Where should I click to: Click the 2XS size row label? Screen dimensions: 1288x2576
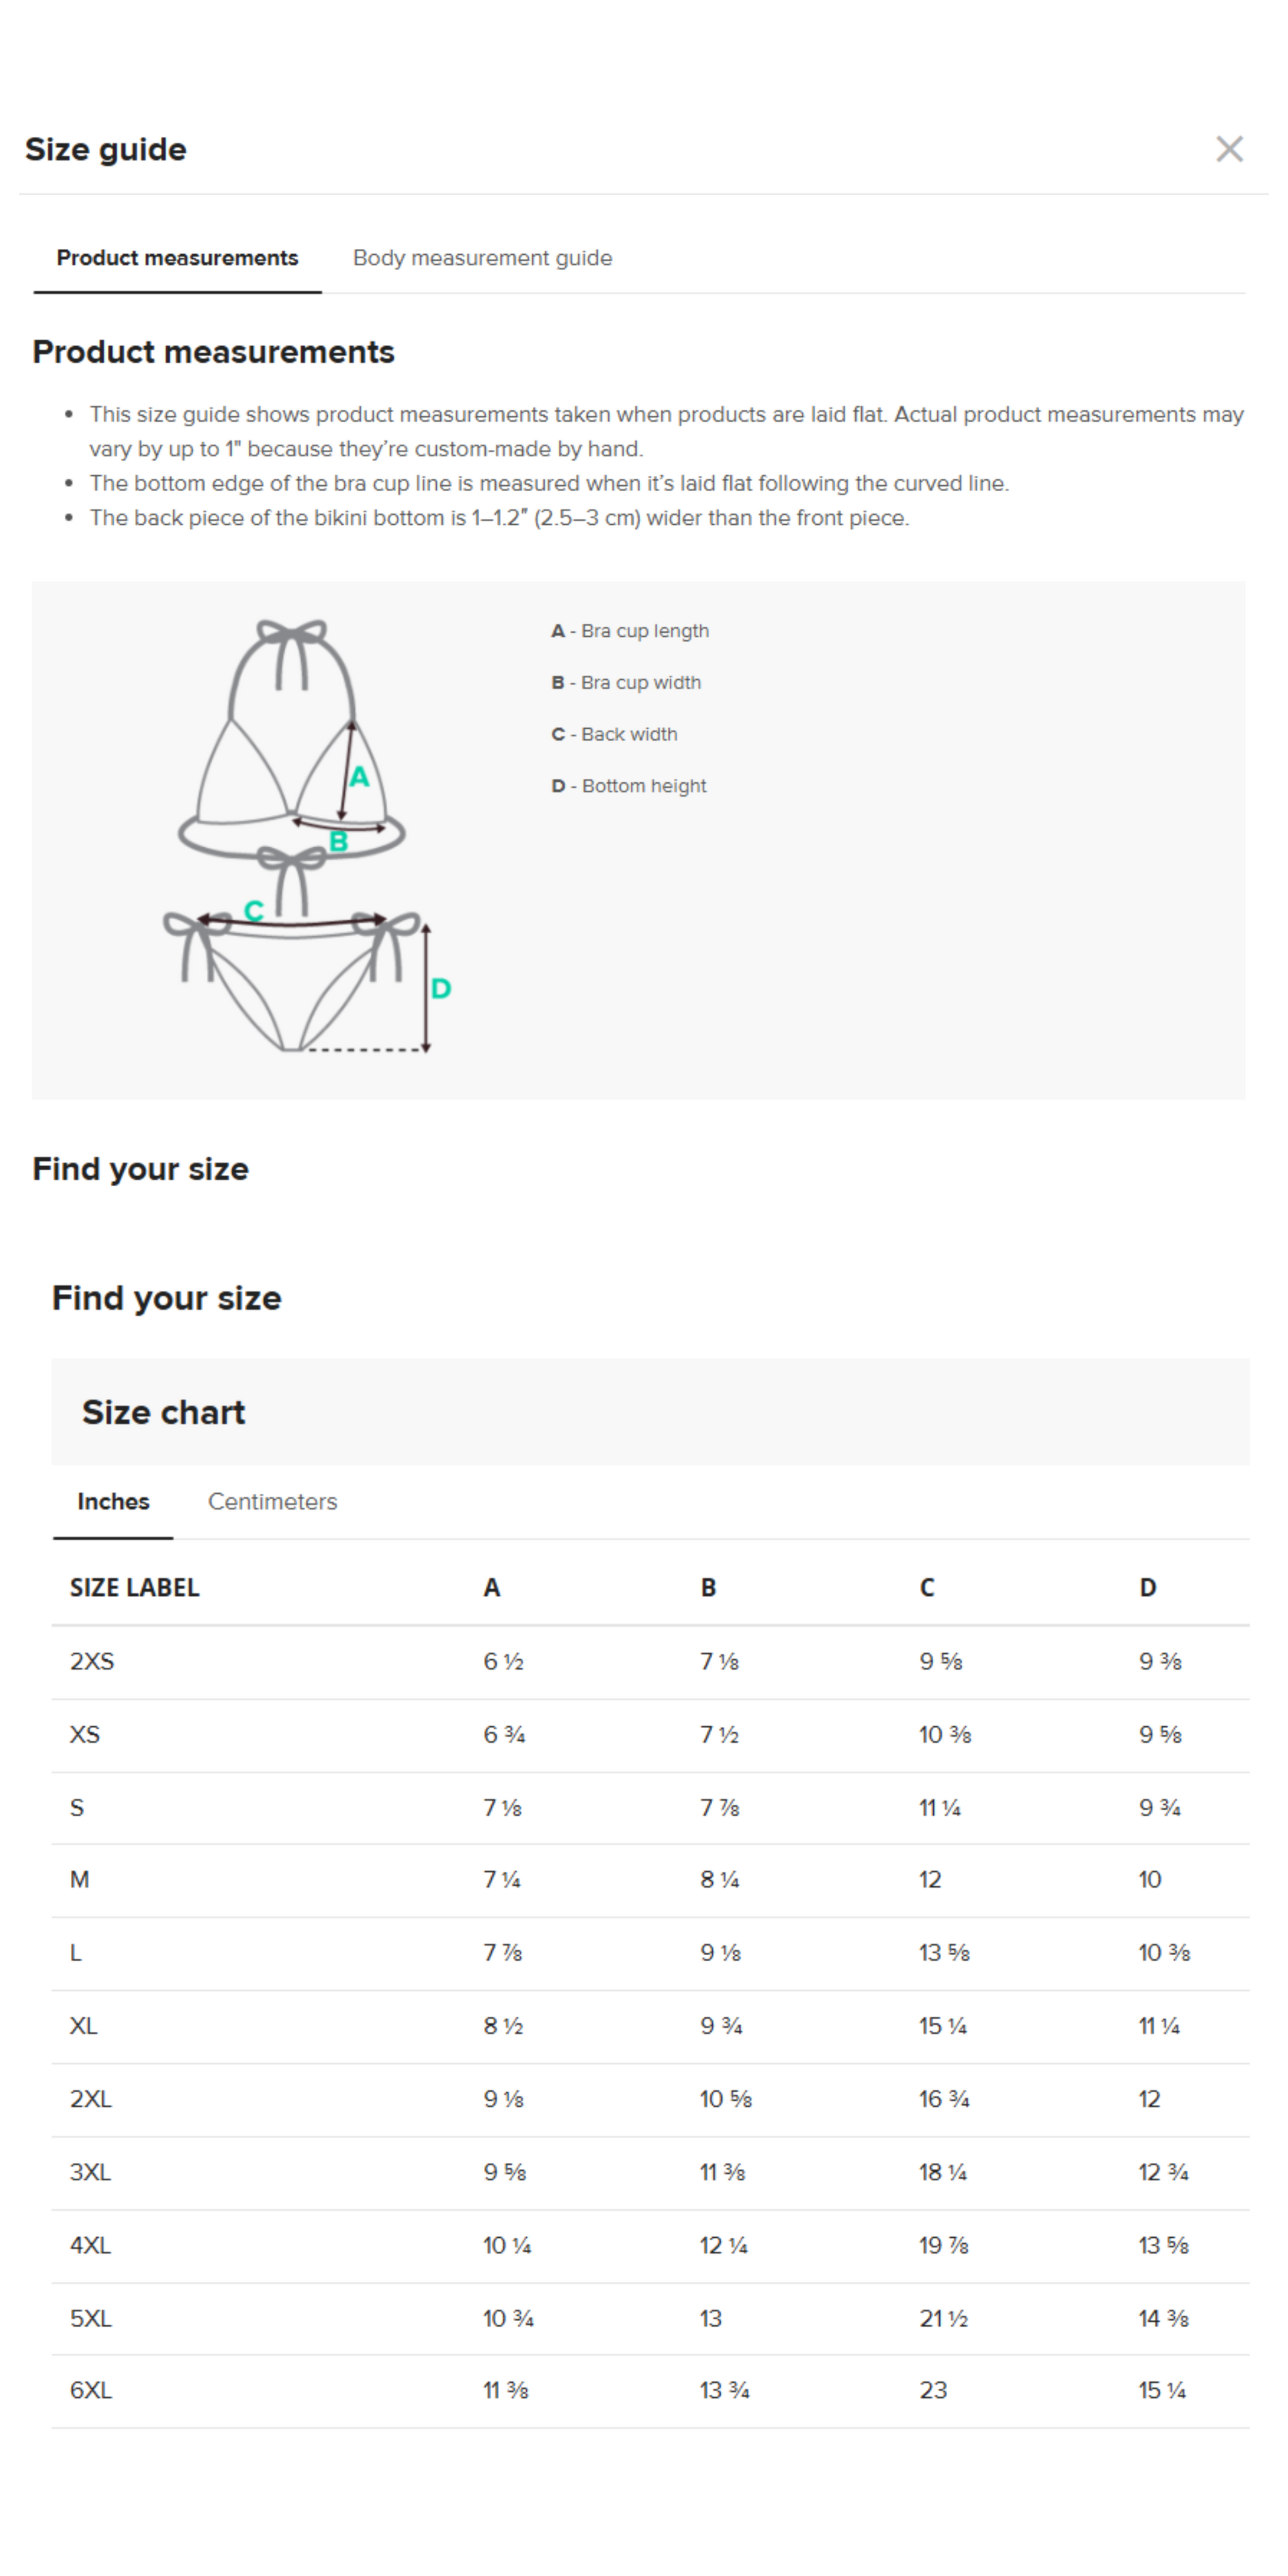pos(92,1661)
